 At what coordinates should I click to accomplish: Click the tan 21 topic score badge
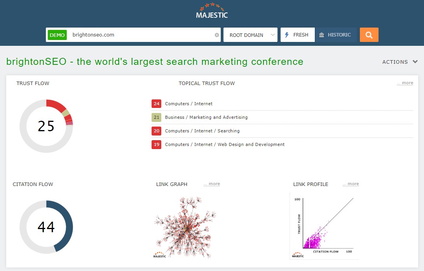pyautogui.click(x=156, y=117)
